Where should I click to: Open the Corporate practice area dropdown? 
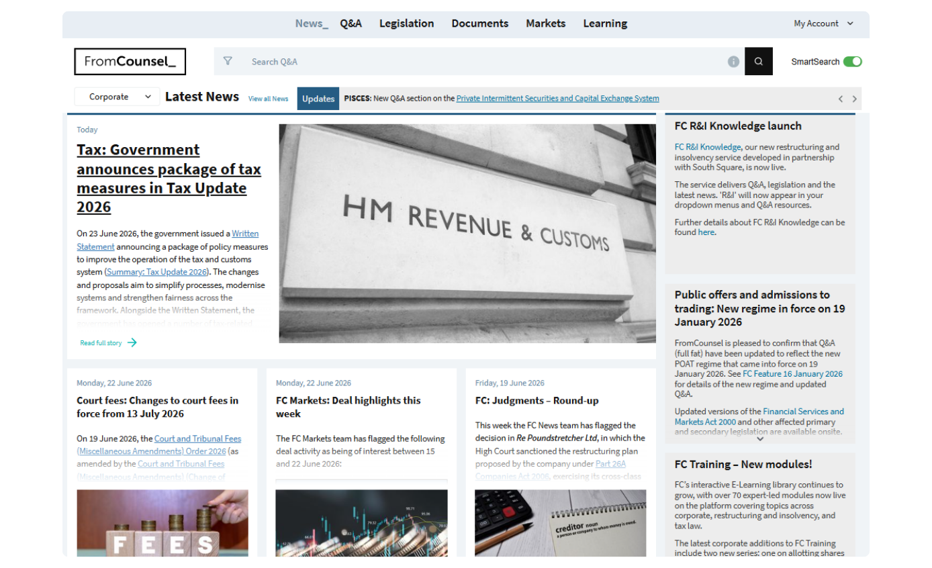coord(117,97)
